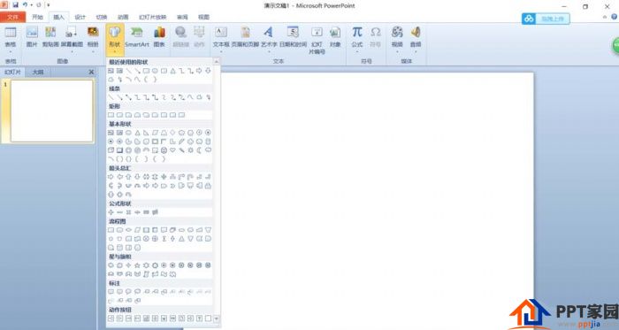Insert a SmartArt graphic from the ribbon

tap(136, 37)
